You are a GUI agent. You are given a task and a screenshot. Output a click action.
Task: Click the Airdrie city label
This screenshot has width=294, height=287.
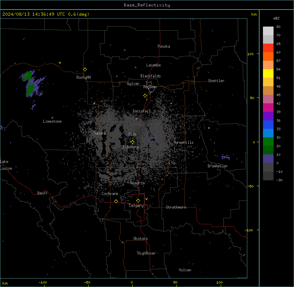pyautogui.click(x=138, y=183)
